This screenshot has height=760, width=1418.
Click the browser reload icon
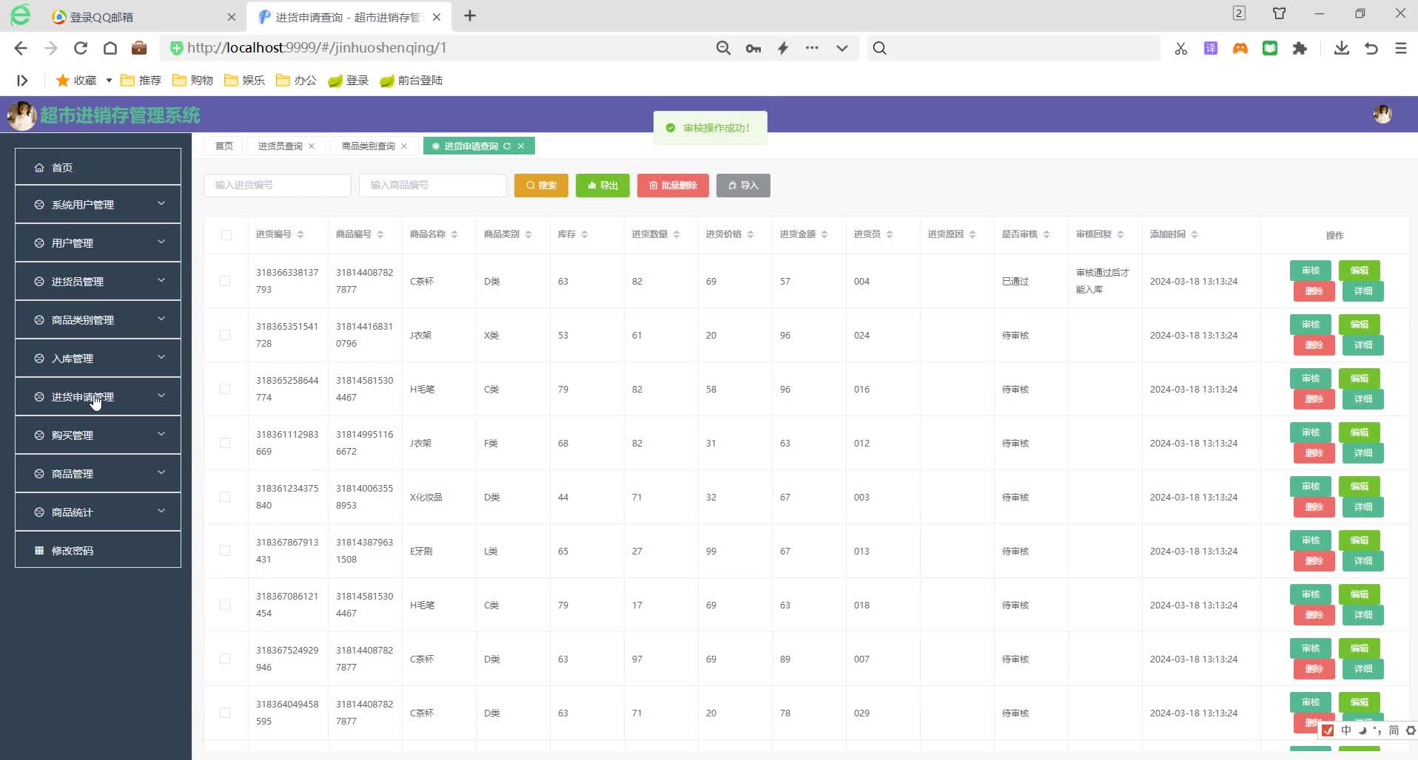tap(81, 48)
